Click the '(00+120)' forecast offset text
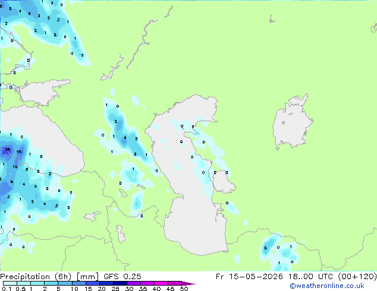 [x=357, y=277]
